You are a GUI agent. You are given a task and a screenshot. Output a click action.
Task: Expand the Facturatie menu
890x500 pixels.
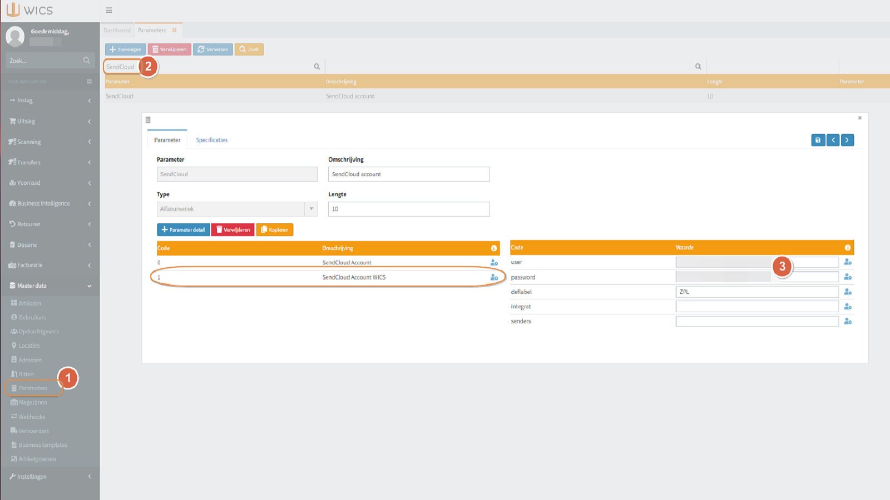50,265
